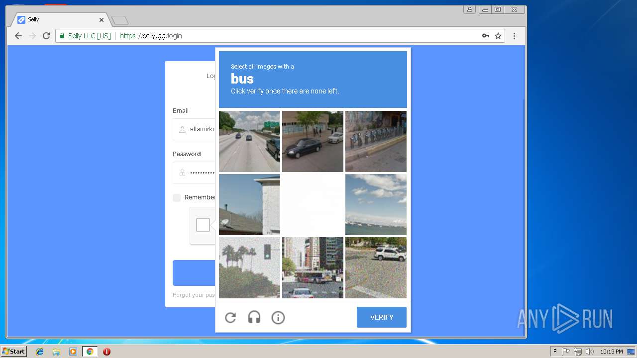The image size is (637, 358).
Task: Open Chrome three-dot menu
Action: [x=515, y=36]
